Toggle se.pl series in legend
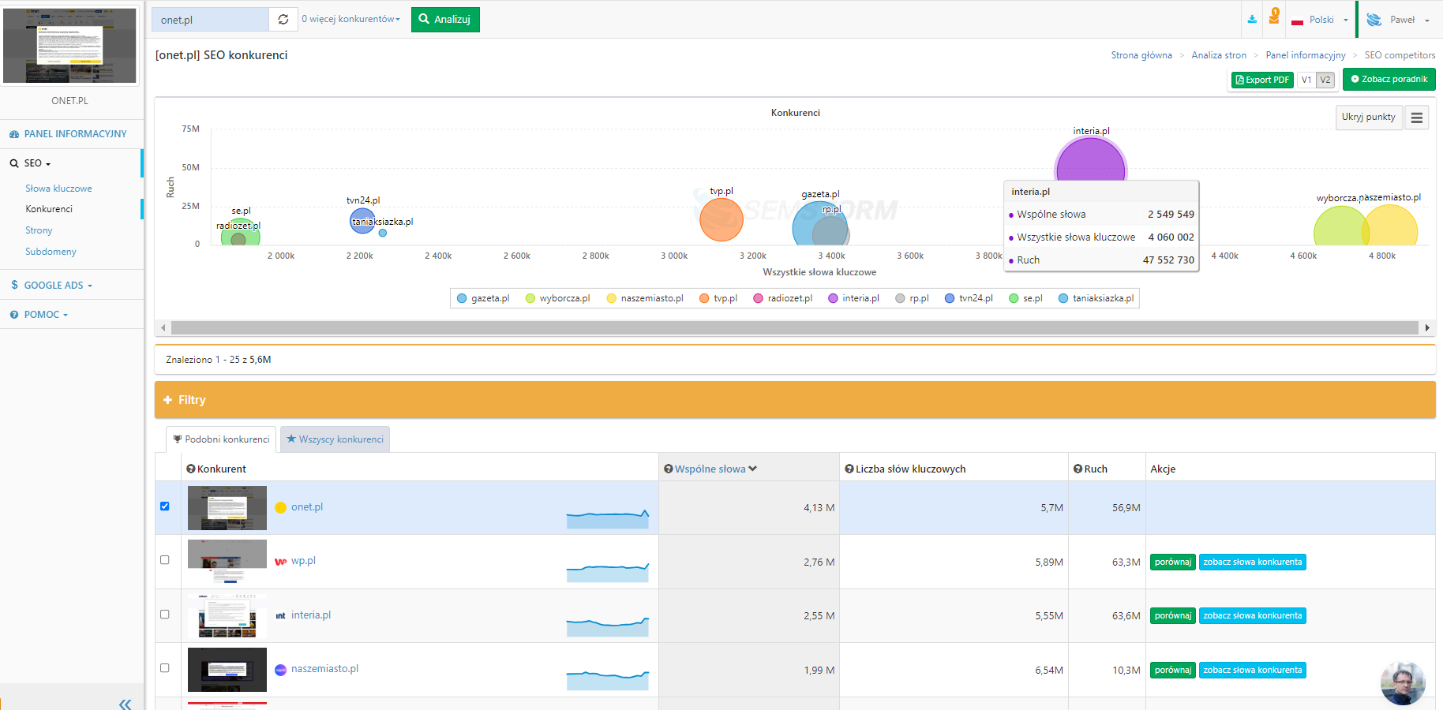The image size is (1443, 710). pos(1025,298)
